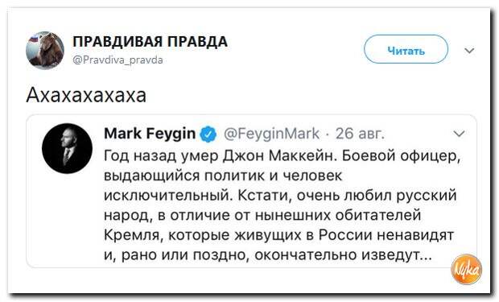Click the line starting 'исключительный. Кстати'

tap(280, 196)
